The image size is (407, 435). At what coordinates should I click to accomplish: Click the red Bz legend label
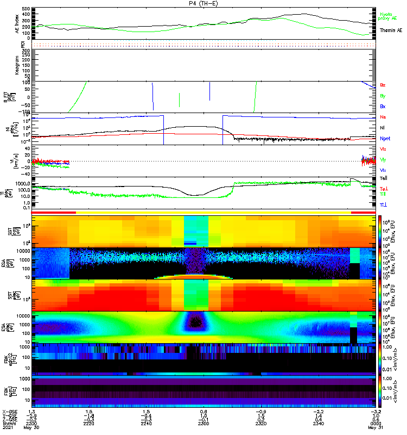coord(383,85)
